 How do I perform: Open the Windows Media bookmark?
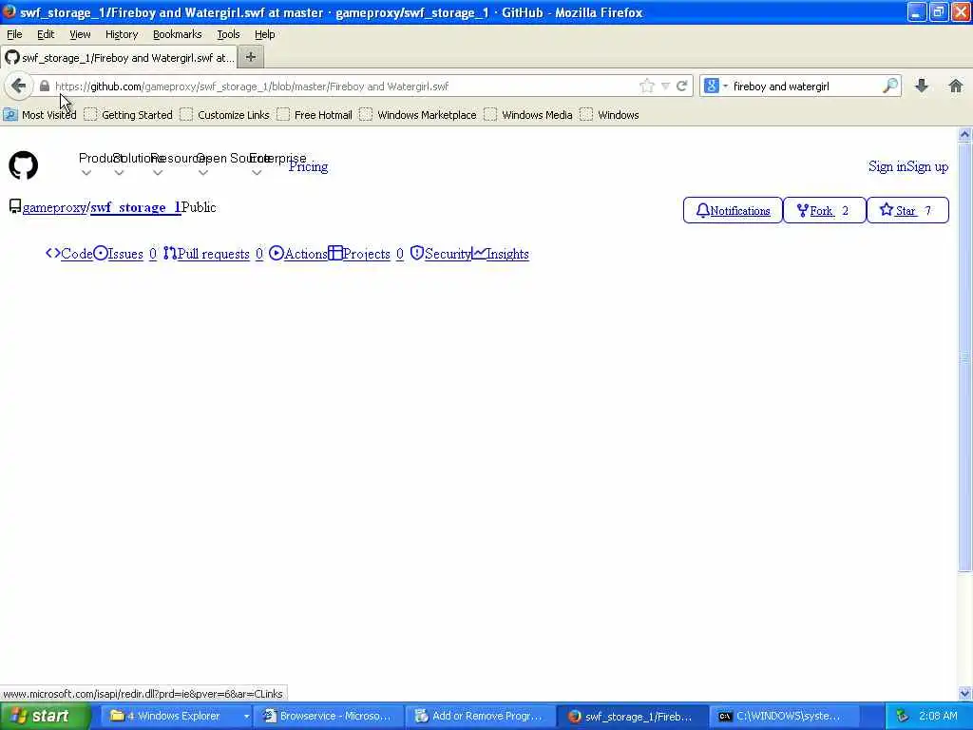click(528, 115)
